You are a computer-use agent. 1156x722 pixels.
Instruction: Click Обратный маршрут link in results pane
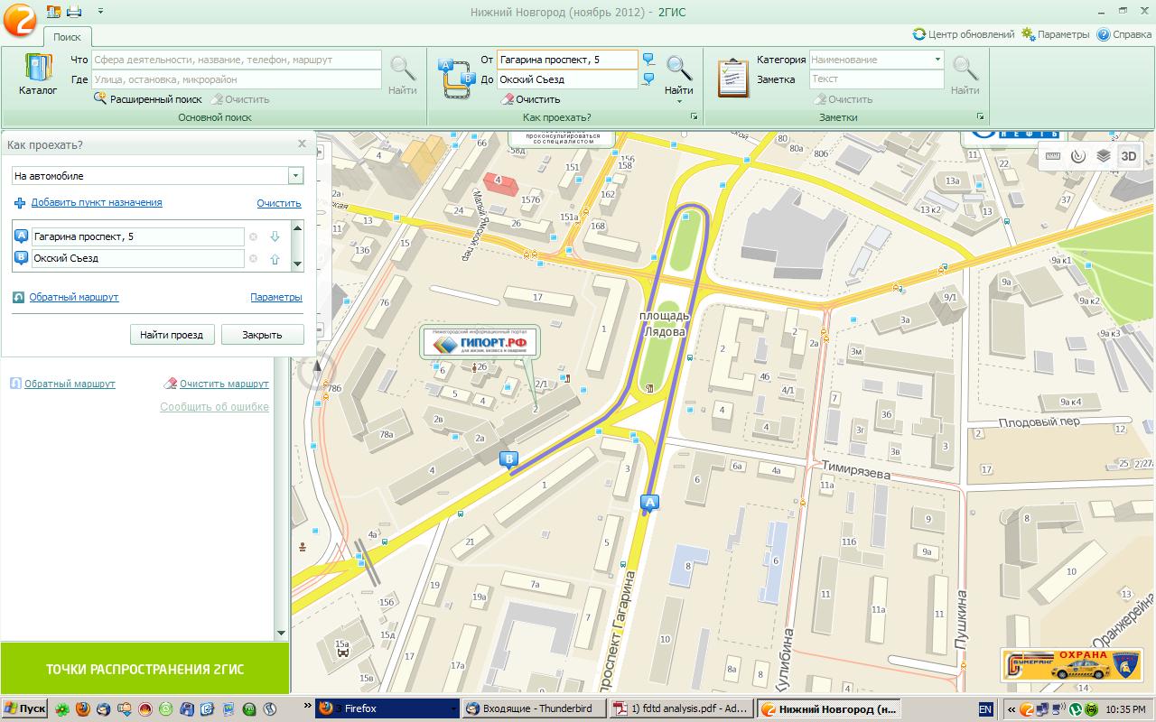pos(70,384)
